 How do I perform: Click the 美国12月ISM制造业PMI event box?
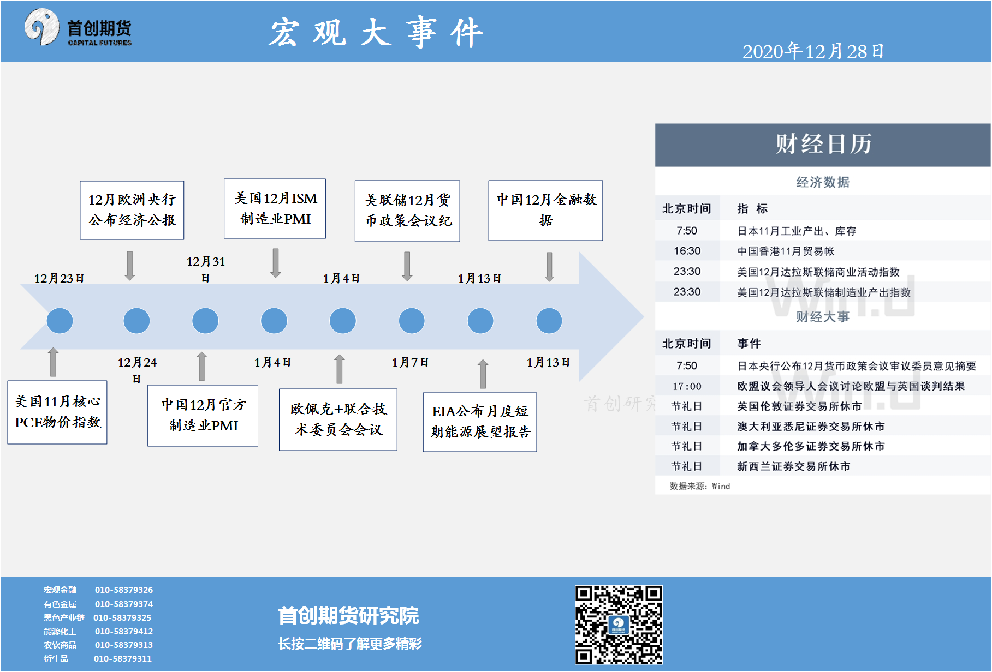coord(275,208)
